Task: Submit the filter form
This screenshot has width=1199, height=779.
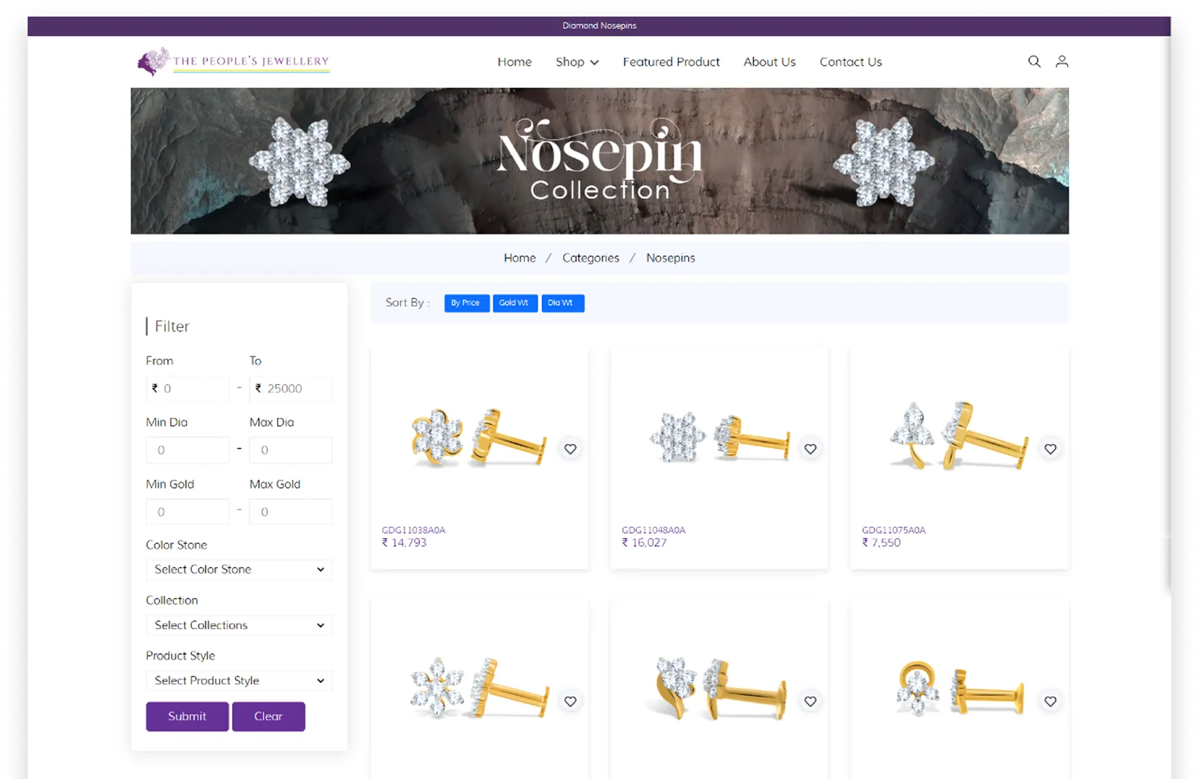Action: coord(187,716)
